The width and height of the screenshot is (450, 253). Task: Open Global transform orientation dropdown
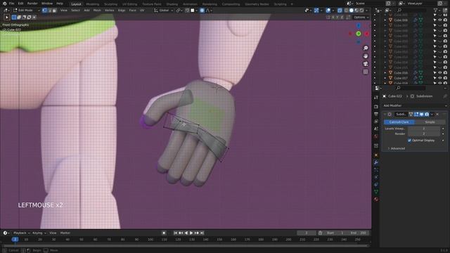pyautogui.click(x=164, y=11)
